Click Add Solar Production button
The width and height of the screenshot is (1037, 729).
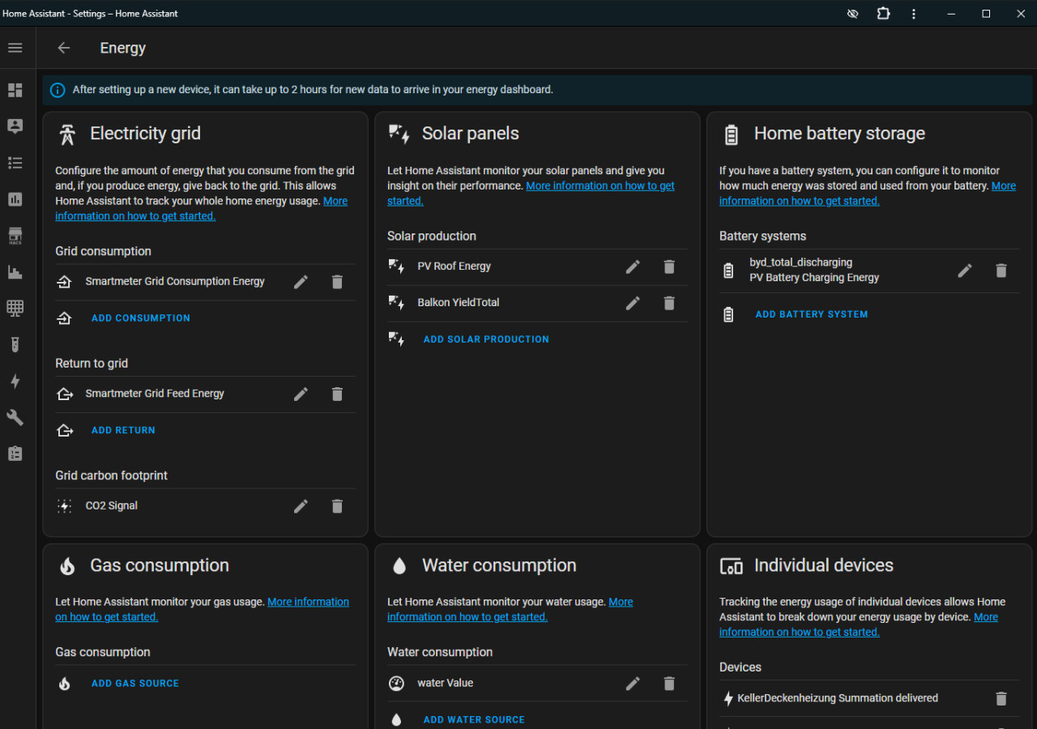click(486, 339)
